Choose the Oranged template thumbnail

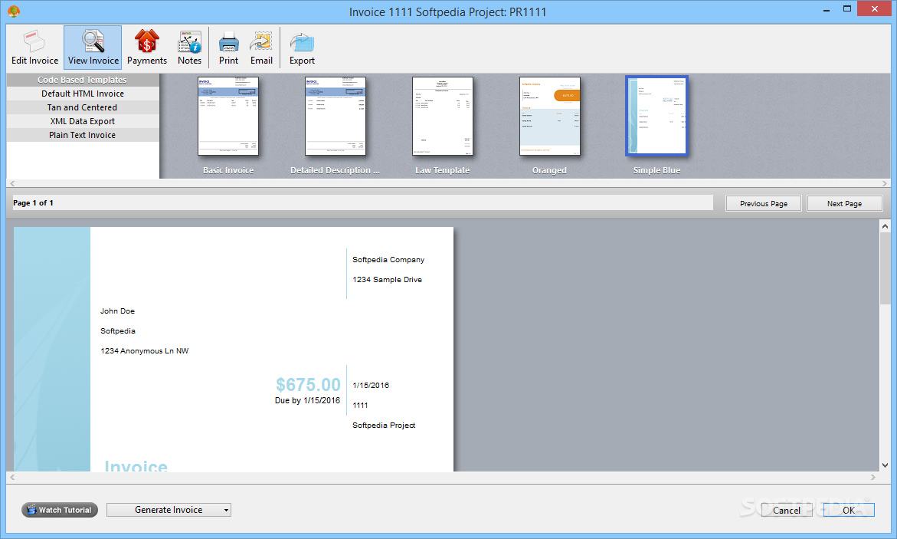tap(550, 117)
